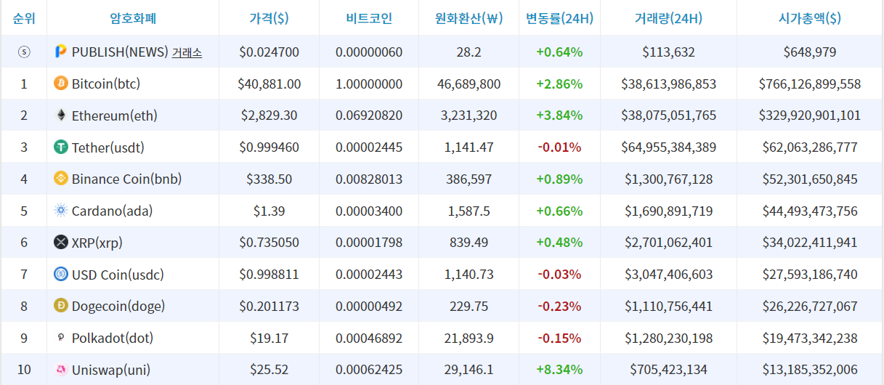This screenshot has height=385, width=884.
Task: Click Cardano price $1.39
Action: 269,211
